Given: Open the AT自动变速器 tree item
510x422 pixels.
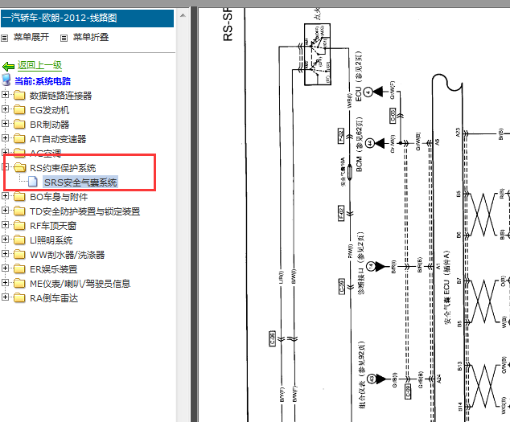Looking at the screenshot, I should tap(58, 139).
